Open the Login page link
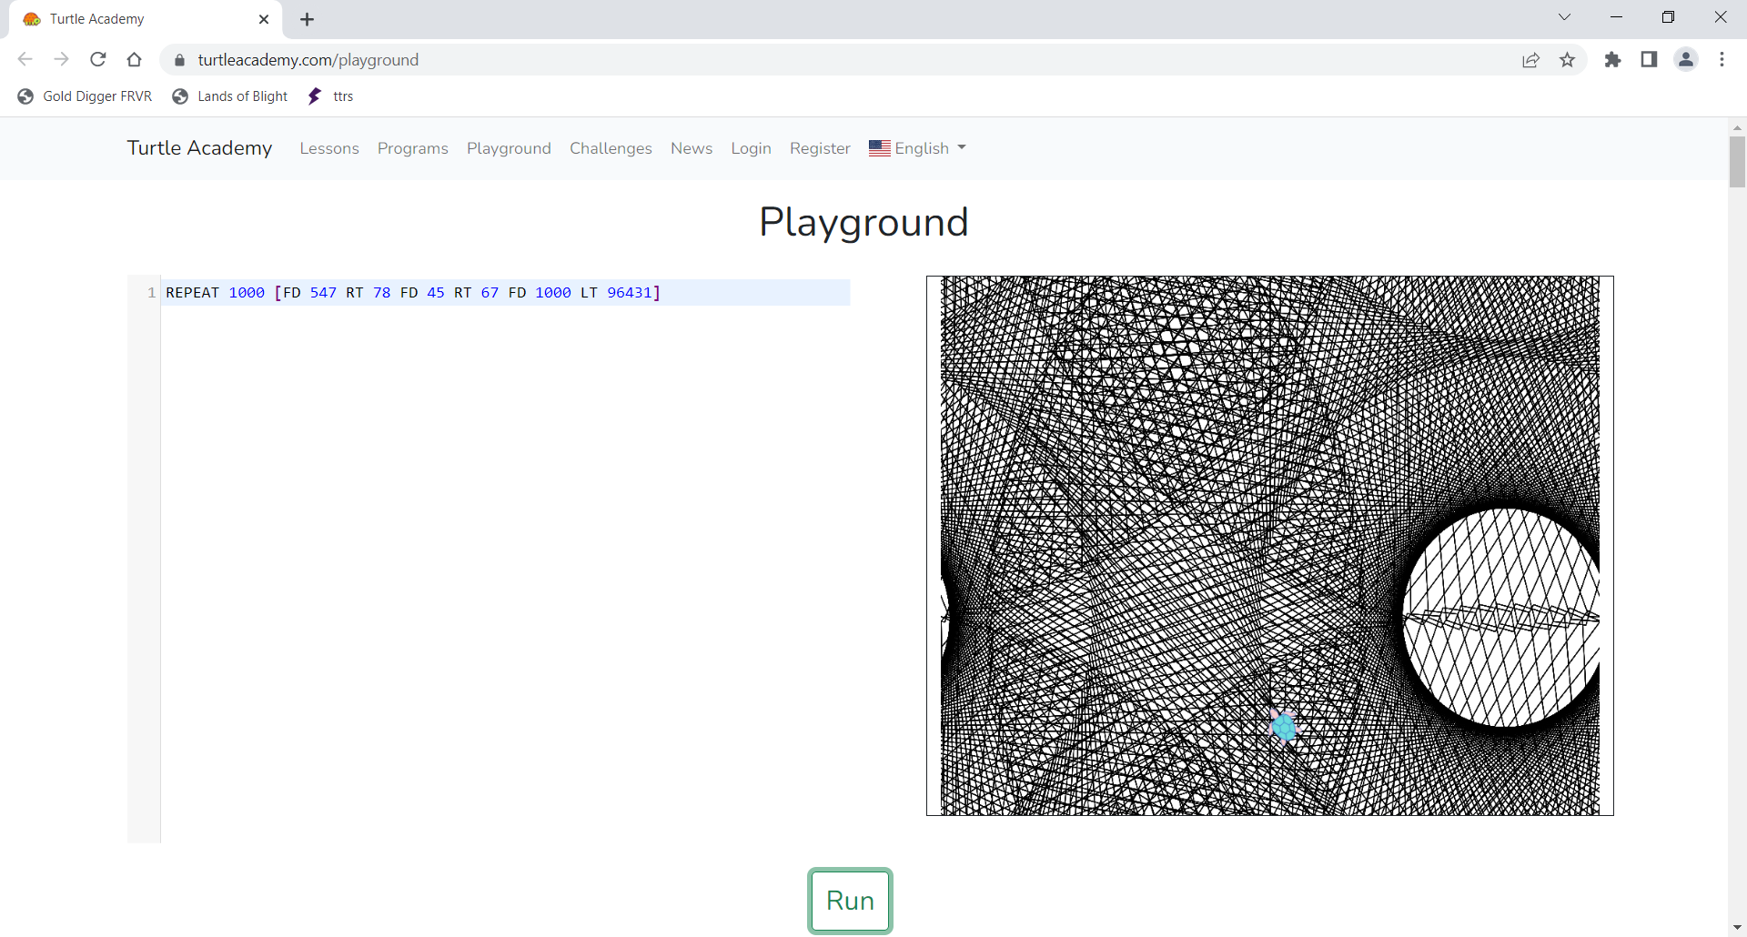The height and width of the screenshot is (937, 1747). (x=751, y=148)
